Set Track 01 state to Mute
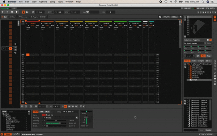 point(47,112)
